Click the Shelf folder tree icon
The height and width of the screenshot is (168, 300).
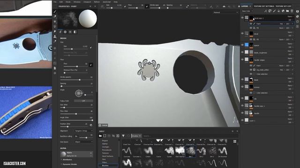[x=100, y=136]
